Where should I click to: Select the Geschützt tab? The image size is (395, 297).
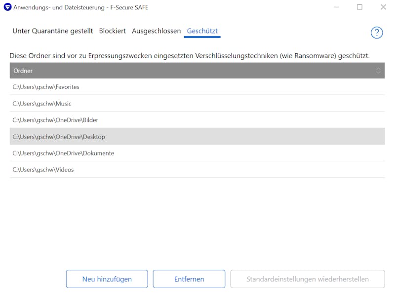pos(202,31)
